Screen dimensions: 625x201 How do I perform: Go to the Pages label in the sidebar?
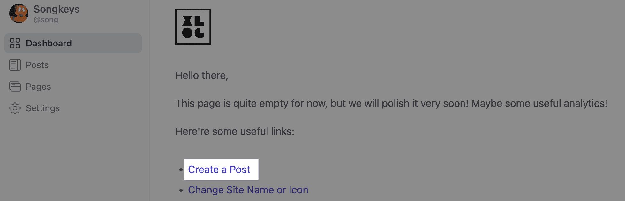[38, 87]
